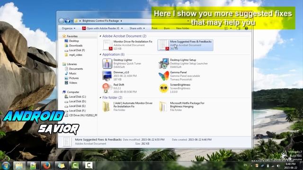Click the Explorer back arrow button
This screenshot has width=303, height=170.
pyautogui.click(x=61, y=21)
